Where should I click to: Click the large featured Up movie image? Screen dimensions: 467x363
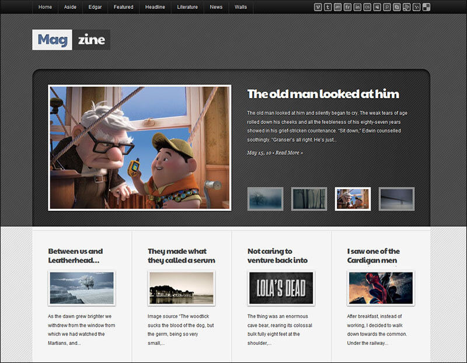(x=140, y=148)
